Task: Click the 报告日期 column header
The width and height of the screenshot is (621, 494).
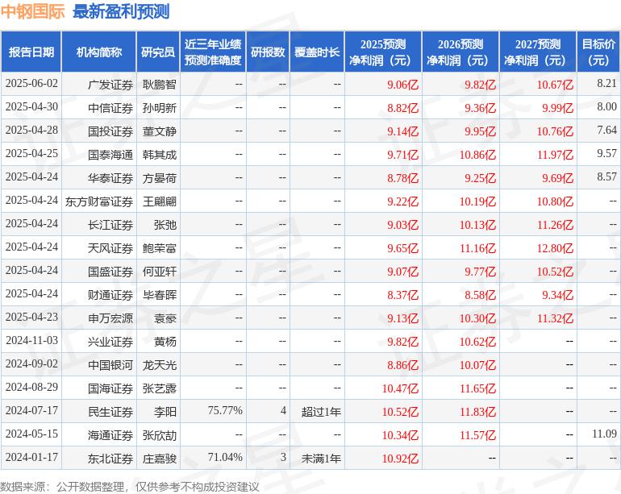Action: [x=31, y=52]
